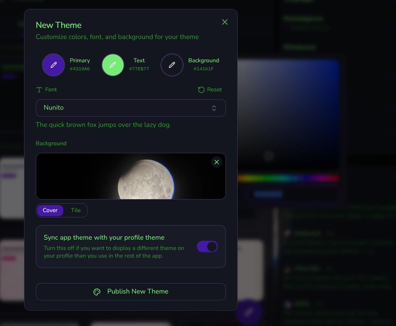Screen dimensions: 396x326
Task: Click the rainbow hue slider behind dialog
Action: click(288, 178)
